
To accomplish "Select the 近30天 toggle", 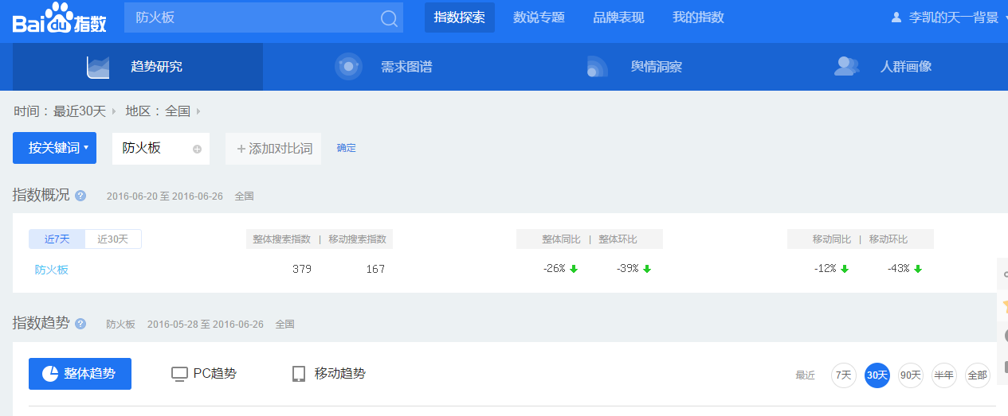I will coord(113,239).
